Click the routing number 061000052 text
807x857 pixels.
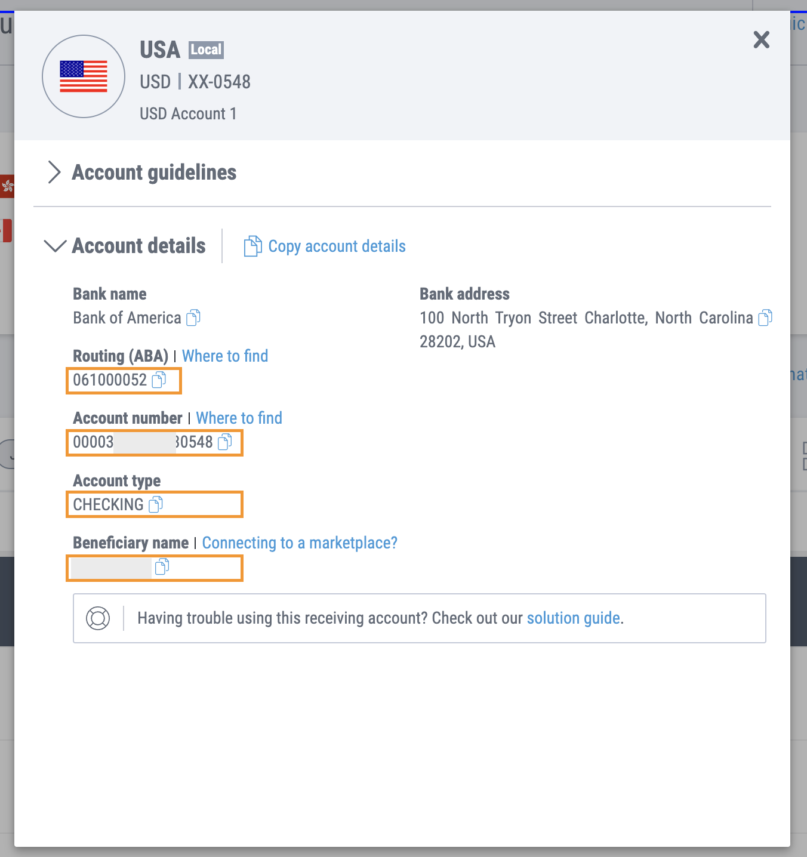(x=110, y=380)
